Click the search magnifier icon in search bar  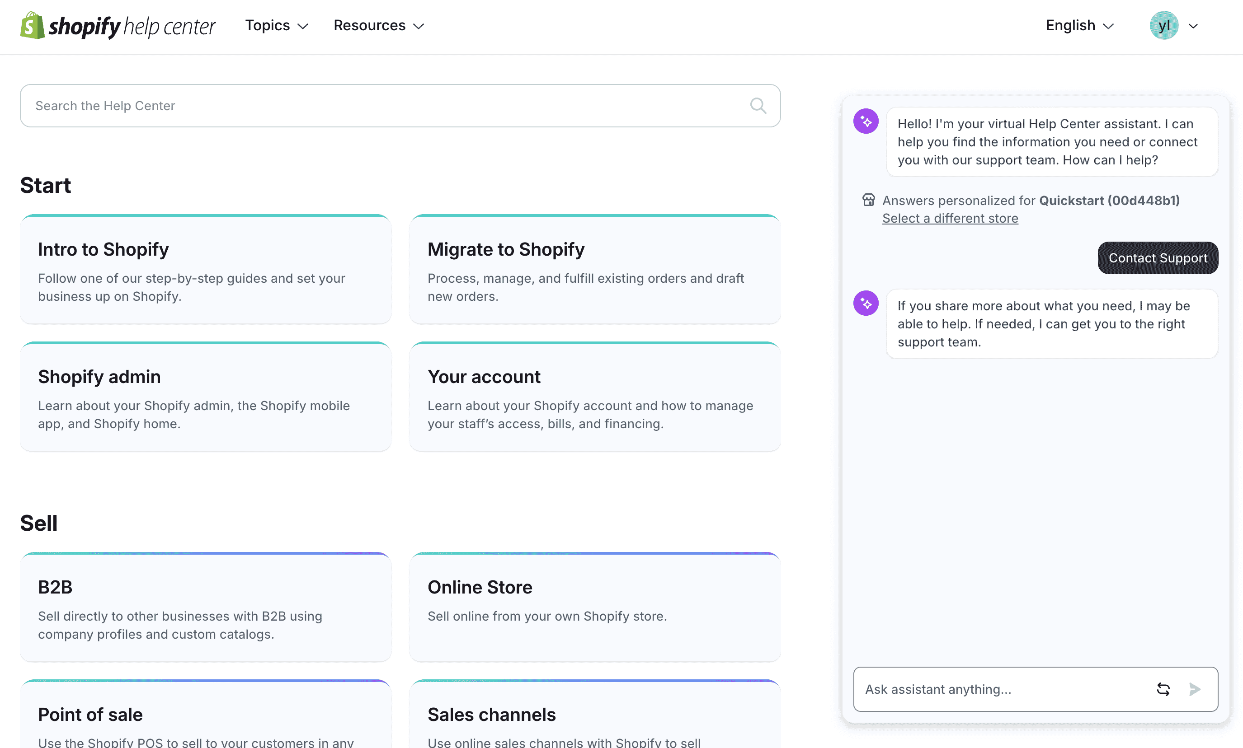click(758, 106)
